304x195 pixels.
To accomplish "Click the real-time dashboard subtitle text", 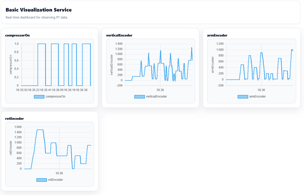I will click(37, 17).
